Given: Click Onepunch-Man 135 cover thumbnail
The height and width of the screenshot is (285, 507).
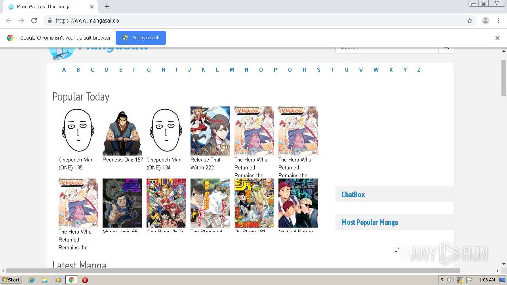Looking at the screenshot, I should pyautogui.click(x=78, y=131).
